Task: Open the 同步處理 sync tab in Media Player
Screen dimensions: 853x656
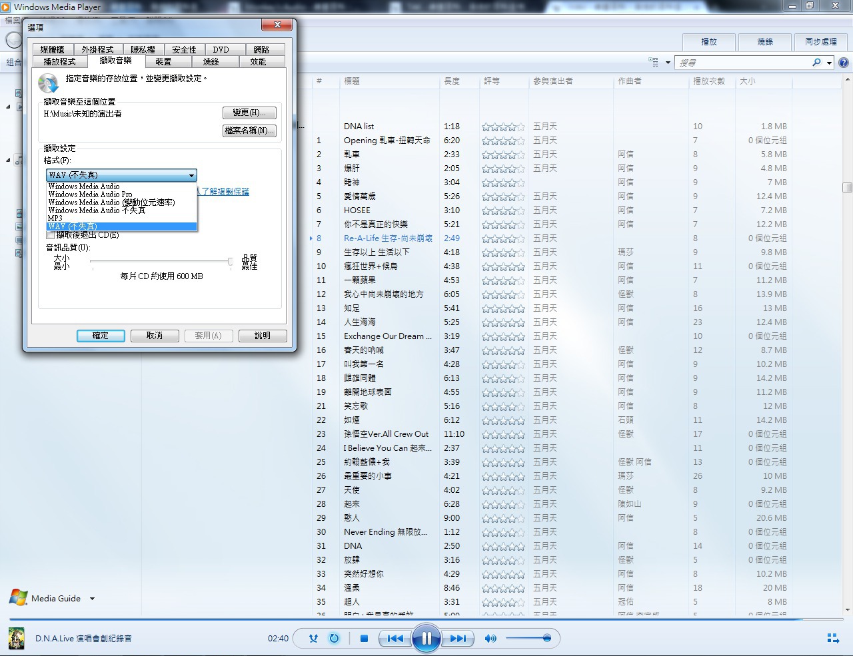Action: pos(821,41)
